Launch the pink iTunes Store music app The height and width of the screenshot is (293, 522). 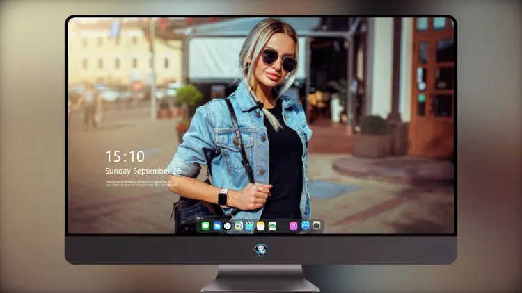pyautogui.click(x=293, y=226)
